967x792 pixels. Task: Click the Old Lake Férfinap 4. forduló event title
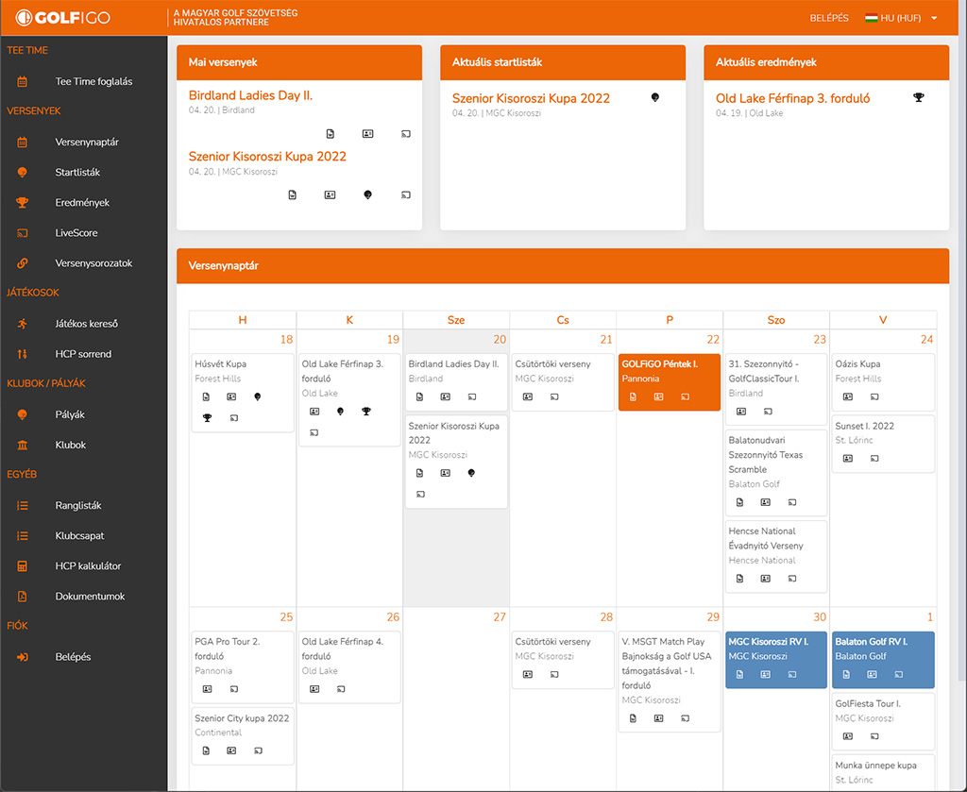pyautogui.click(x=342, y=649)
